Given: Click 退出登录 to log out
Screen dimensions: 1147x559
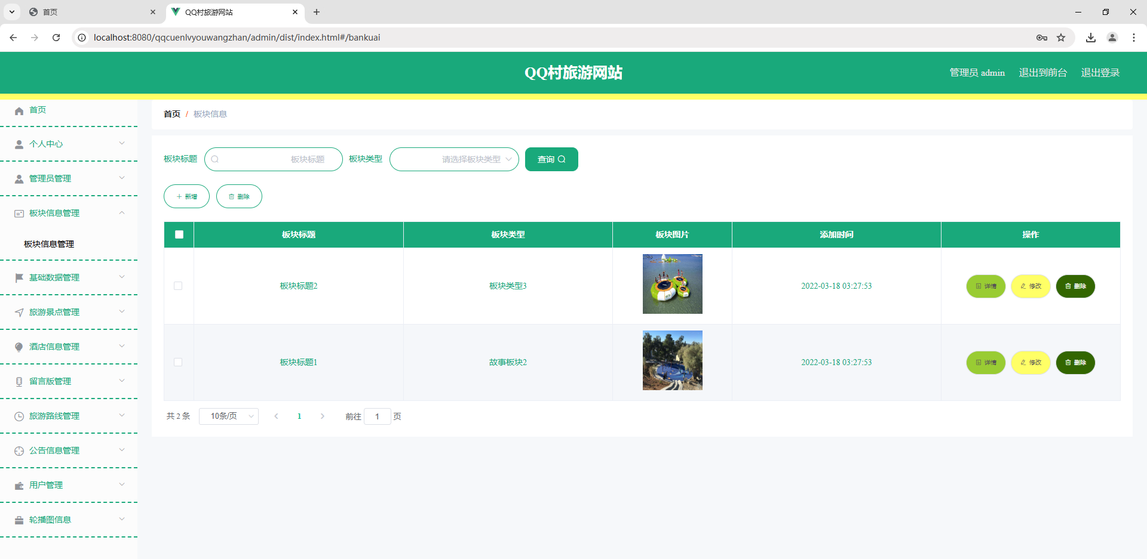Looking at the screenshot, I should click(1100, 72).
